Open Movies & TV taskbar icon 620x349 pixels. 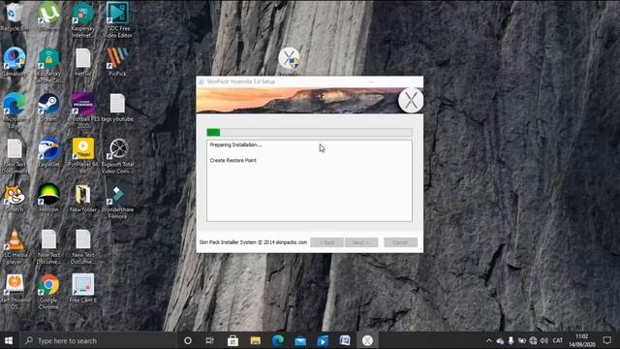(x=323, y=340)
